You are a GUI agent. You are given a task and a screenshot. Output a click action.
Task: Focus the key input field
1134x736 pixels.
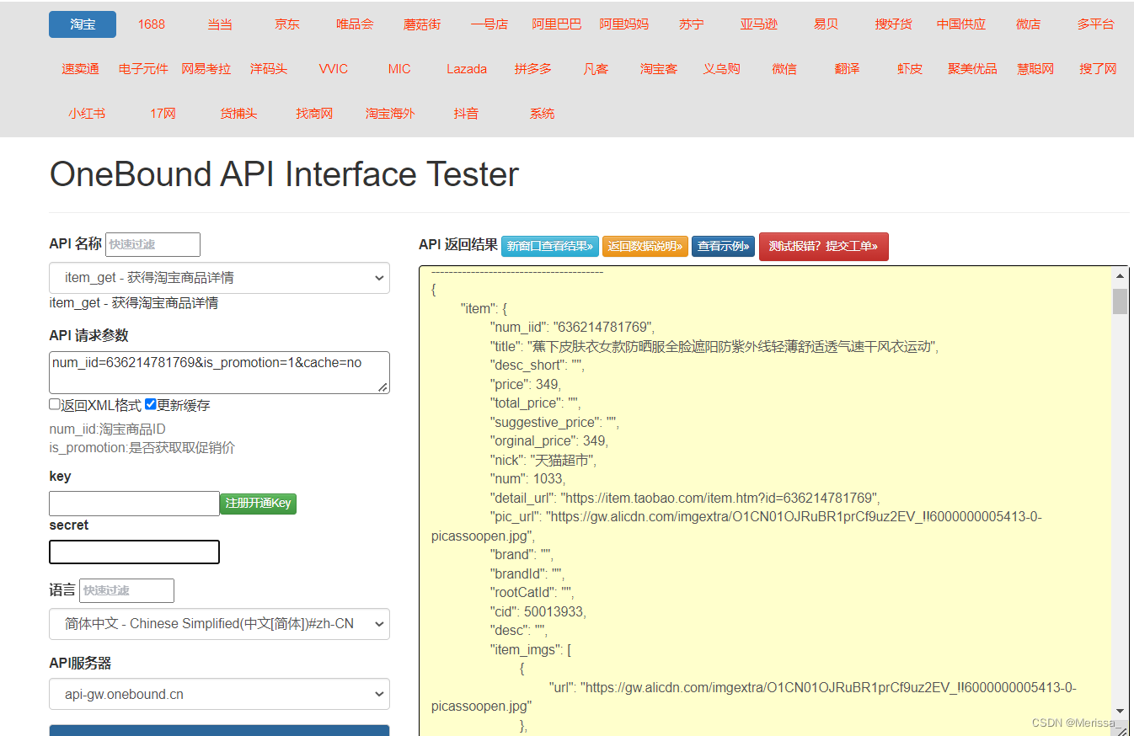pyautogui.click(x=134, y=504)
